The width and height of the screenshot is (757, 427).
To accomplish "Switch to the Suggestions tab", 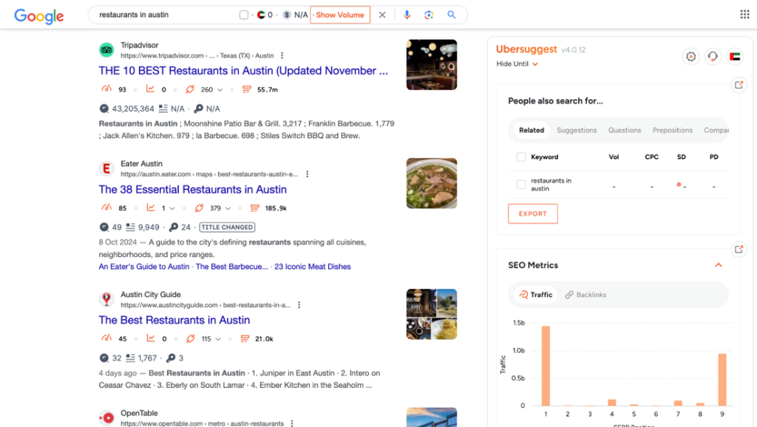I will coord(577,130).
